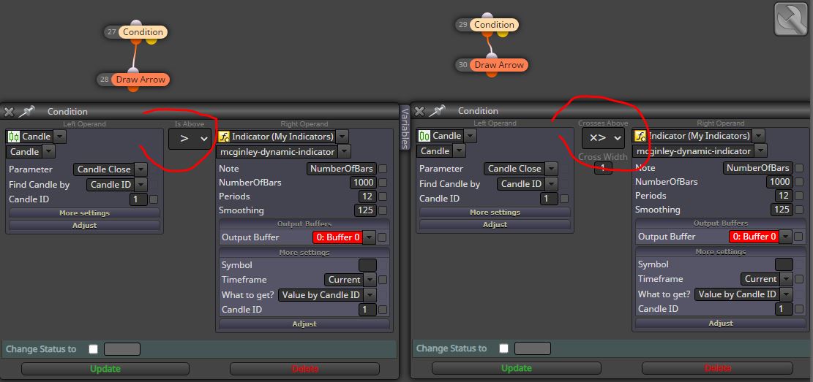
Task: Toggle right panel Smoothing checkbox
Action: coord(799,210)
